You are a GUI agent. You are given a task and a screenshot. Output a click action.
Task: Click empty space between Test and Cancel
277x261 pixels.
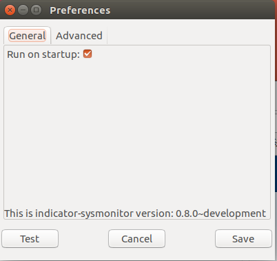coord(83,239)
